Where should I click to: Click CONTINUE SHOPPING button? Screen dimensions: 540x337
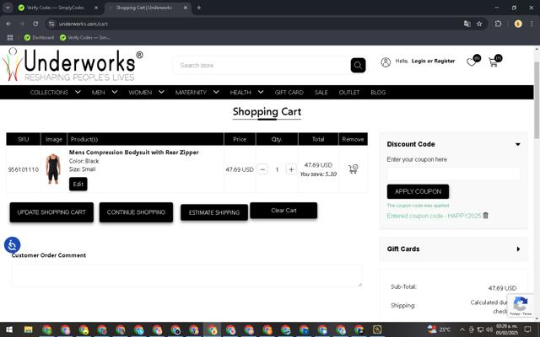tap(136, 212)
